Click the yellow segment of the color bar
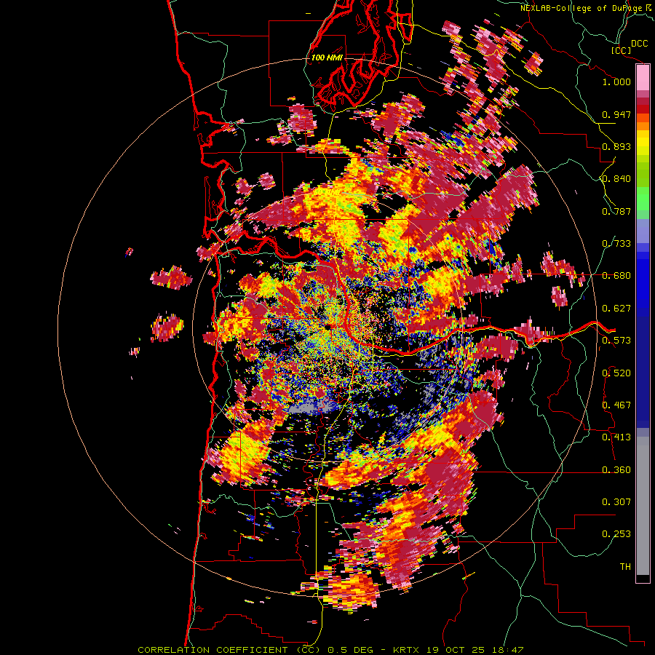Screen dimensions: 655x655 pyautogui.click(x=643, y=143)
